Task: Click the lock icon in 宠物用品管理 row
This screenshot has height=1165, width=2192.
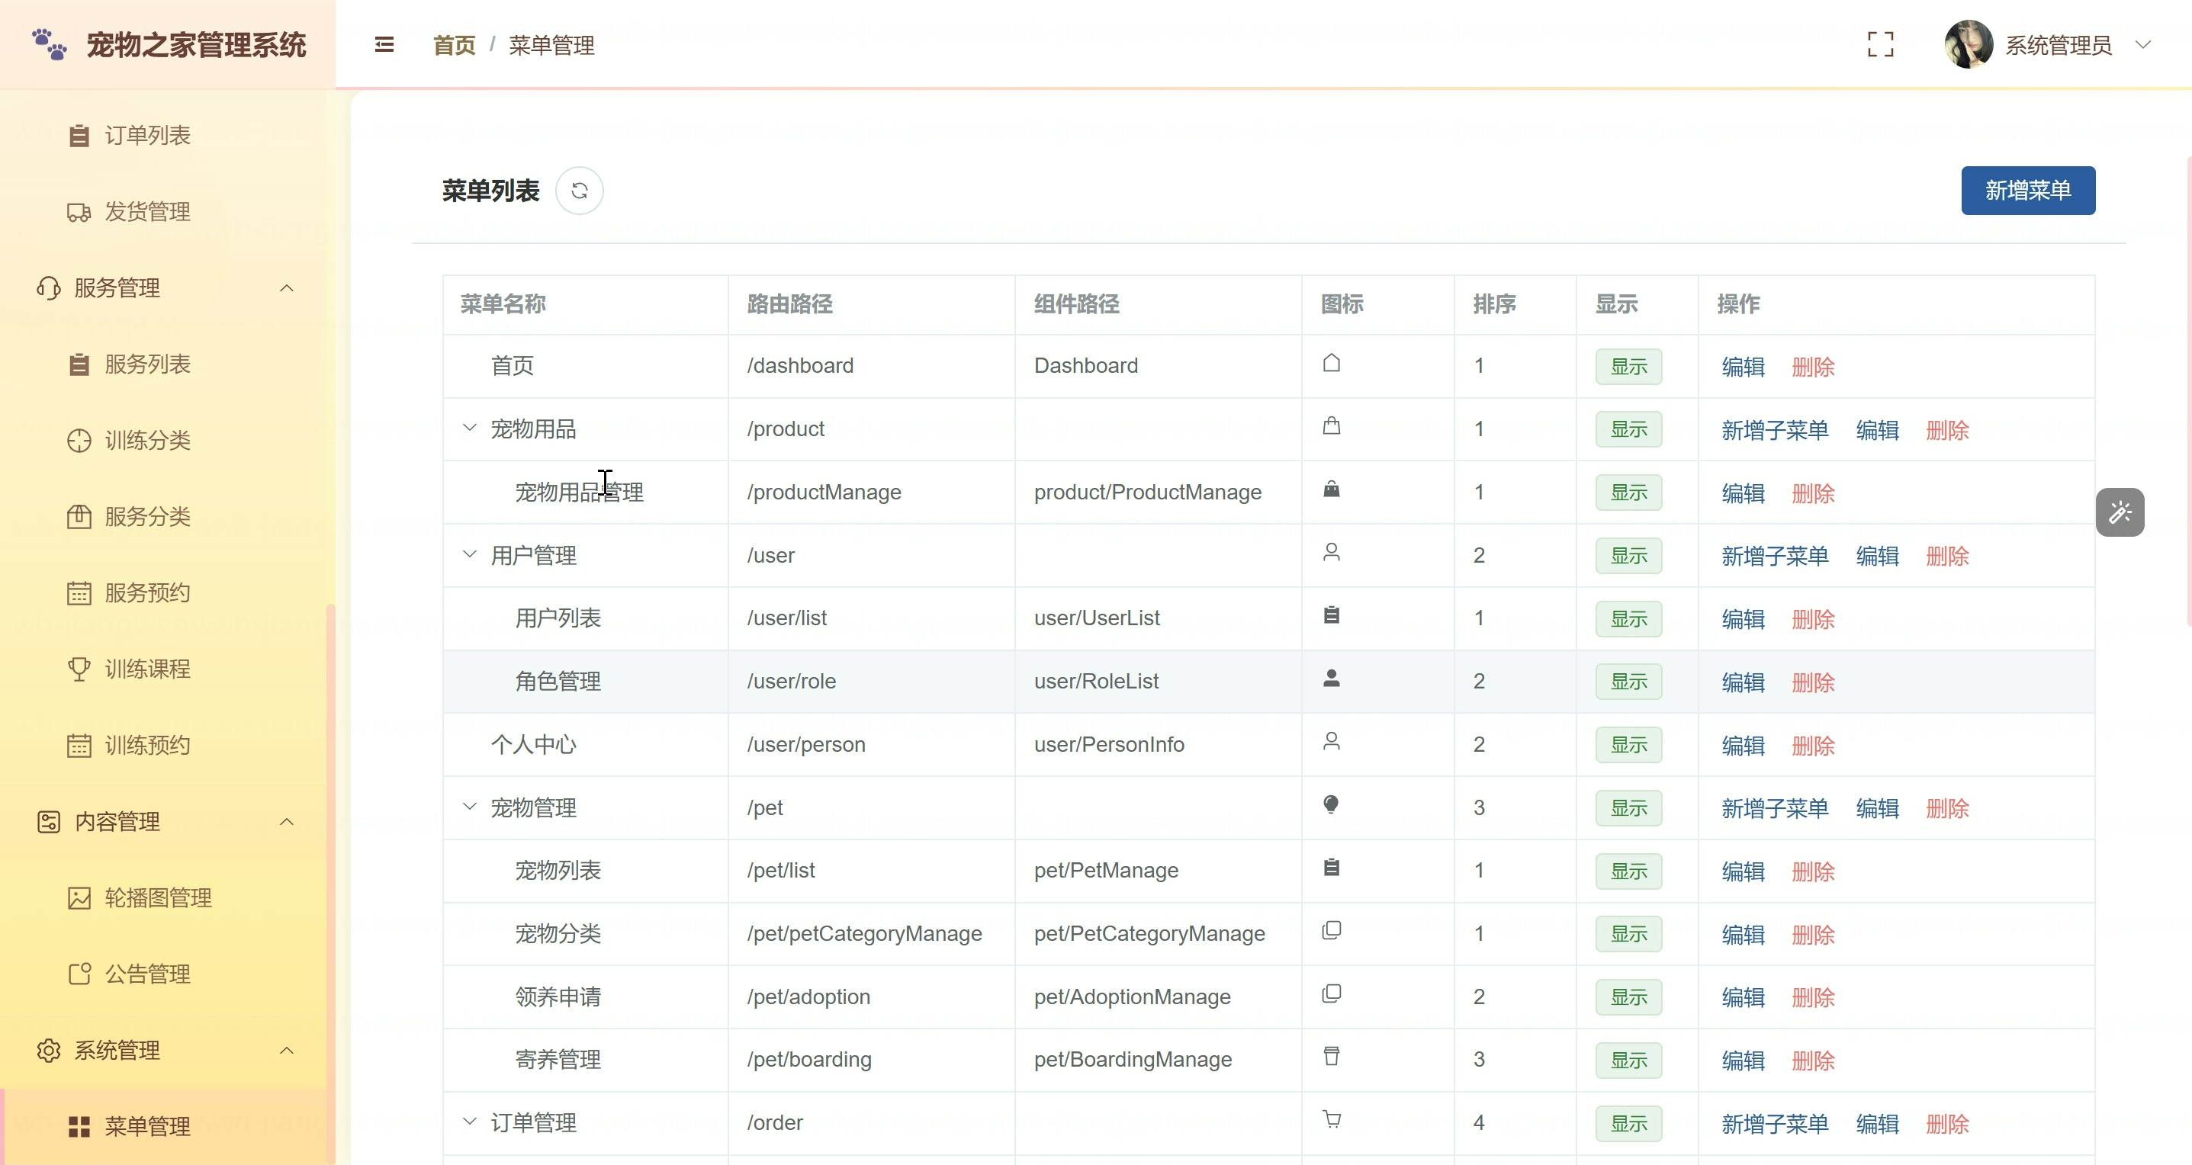Action: (1332, 489)
